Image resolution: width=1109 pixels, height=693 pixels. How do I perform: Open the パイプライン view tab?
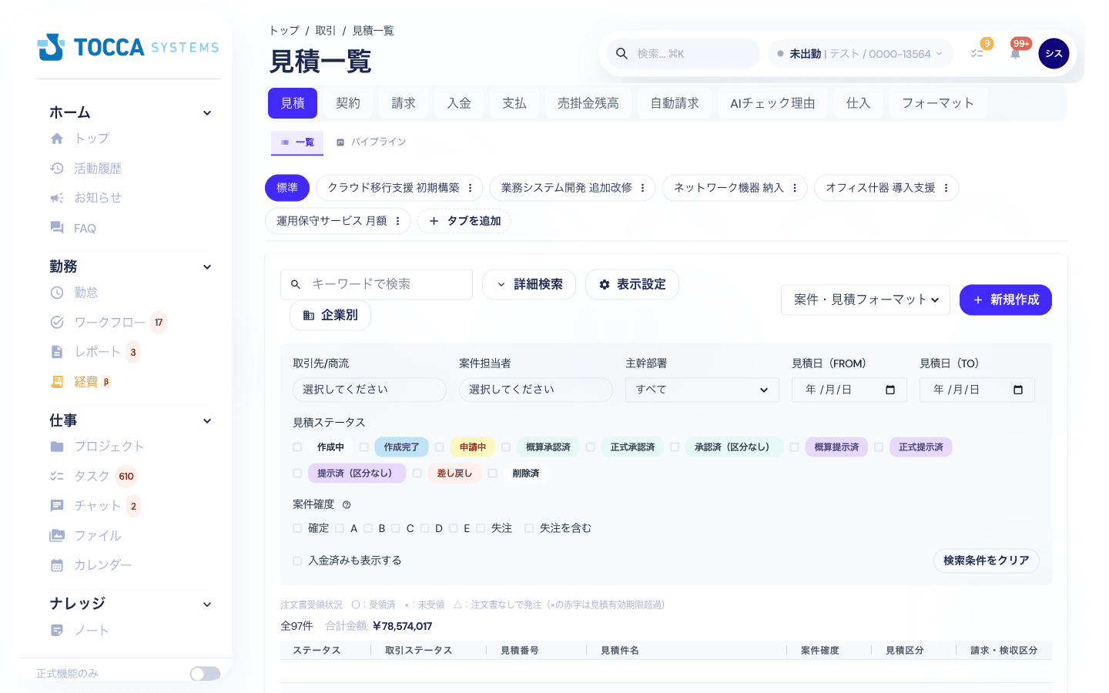click(371, 142)
